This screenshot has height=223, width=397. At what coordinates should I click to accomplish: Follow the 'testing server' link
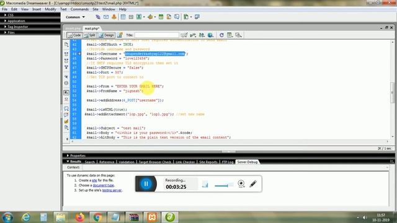(112, 190)
